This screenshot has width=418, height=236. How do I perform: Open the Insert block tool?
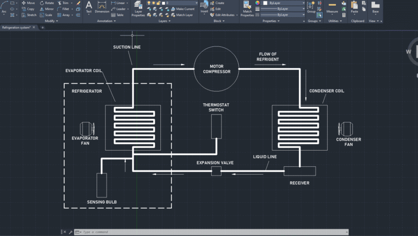click(x=204, y=7)
